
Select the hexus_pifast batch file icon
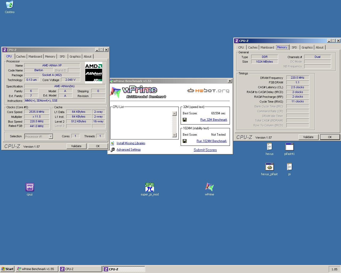tap(269, 167)
